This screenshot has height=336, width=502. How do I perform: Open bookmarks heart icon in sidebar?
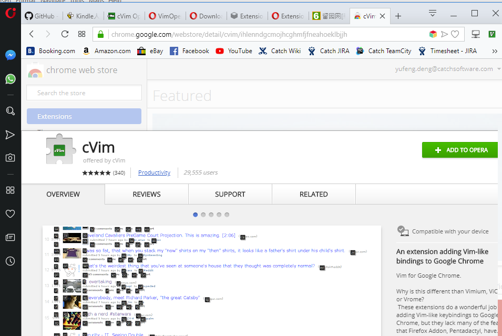click(x=10, y=213)
